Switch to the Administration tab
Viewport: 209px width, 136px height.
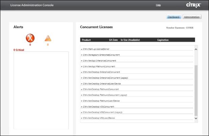(192, 17)
